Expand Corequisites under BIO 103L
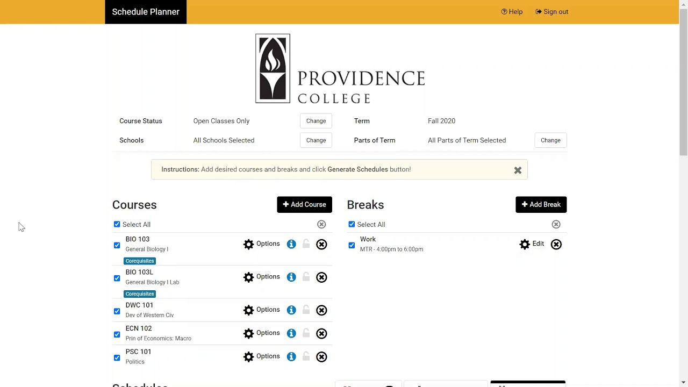Screen dimensions: 688x387 tap(140, 294)
